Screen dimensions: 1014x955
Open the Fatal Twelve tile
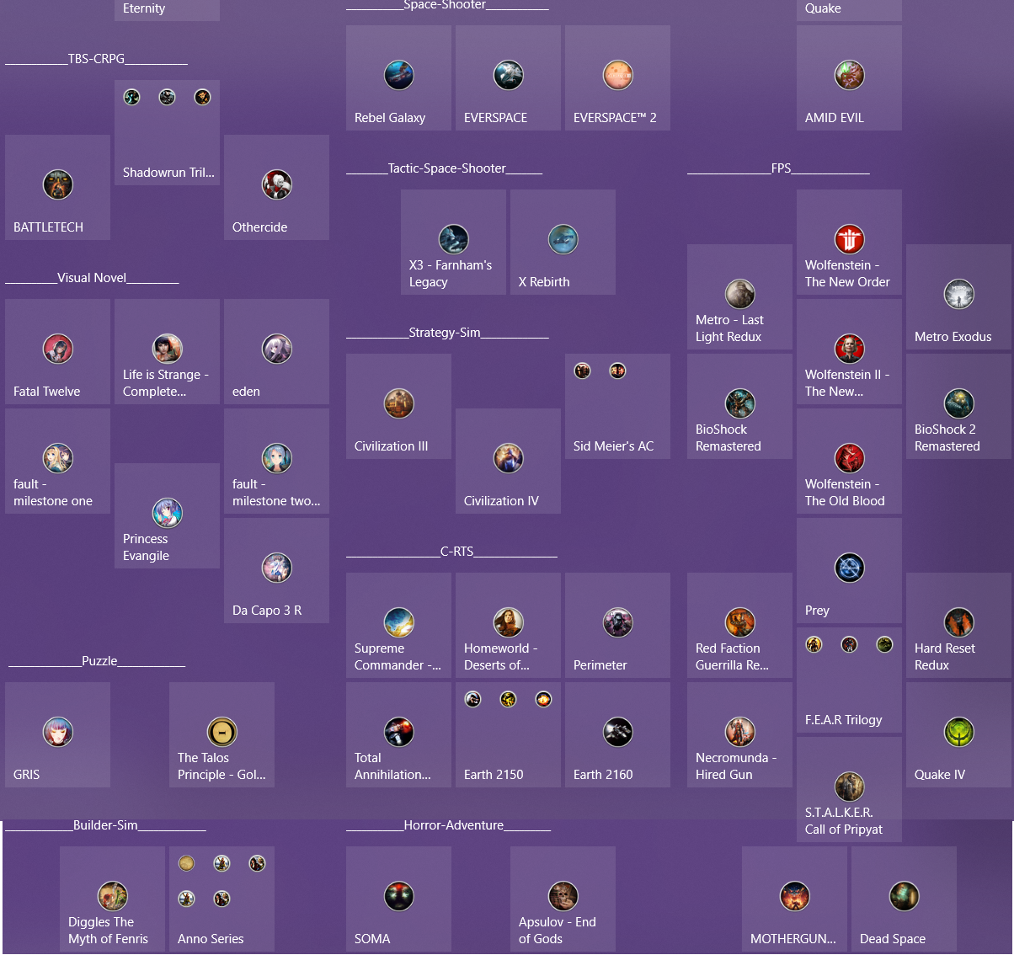point(57,351)
